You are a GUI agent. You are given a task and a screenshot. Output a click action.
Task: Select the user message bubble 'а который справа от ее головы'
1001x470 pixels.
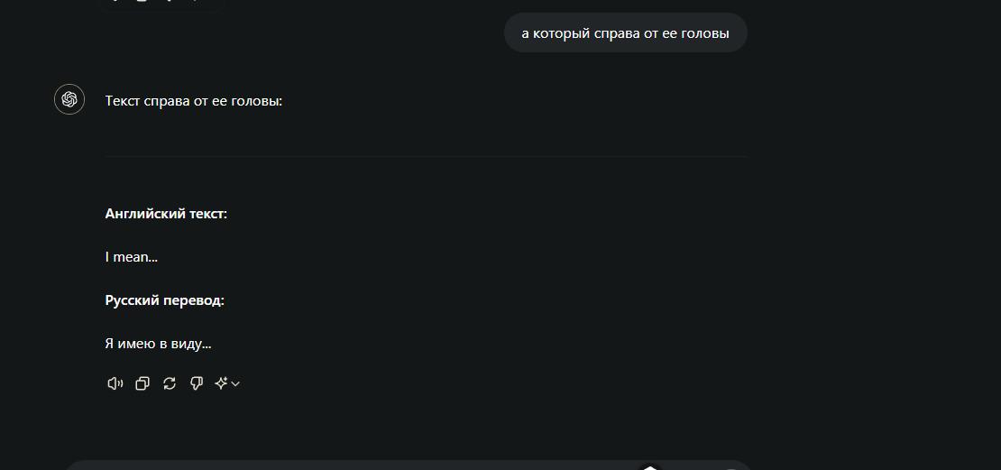[x=626, y=33]
